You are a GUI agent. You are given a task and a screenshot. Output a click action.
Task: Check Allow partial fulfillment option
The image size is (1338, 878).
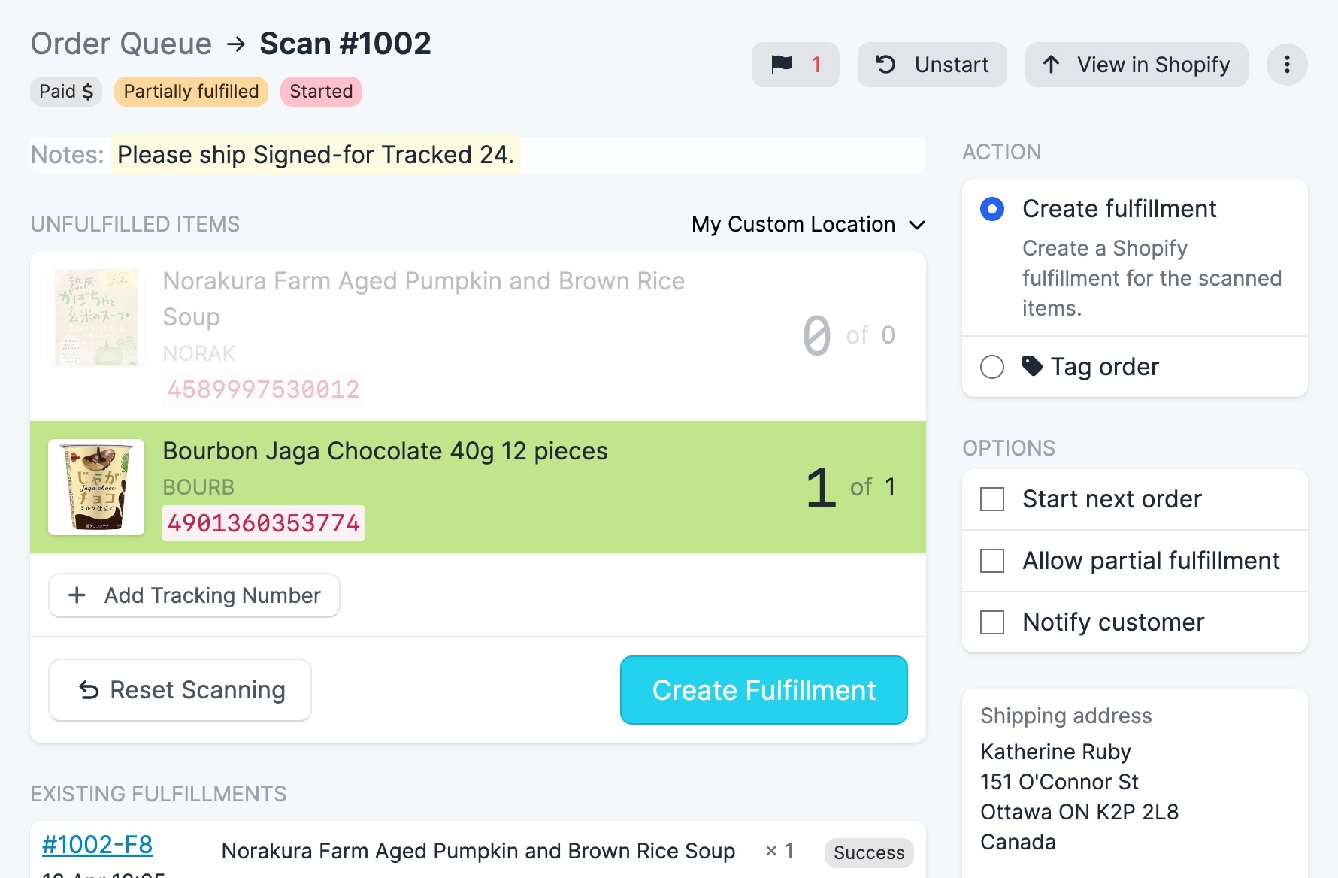(992, 561)
